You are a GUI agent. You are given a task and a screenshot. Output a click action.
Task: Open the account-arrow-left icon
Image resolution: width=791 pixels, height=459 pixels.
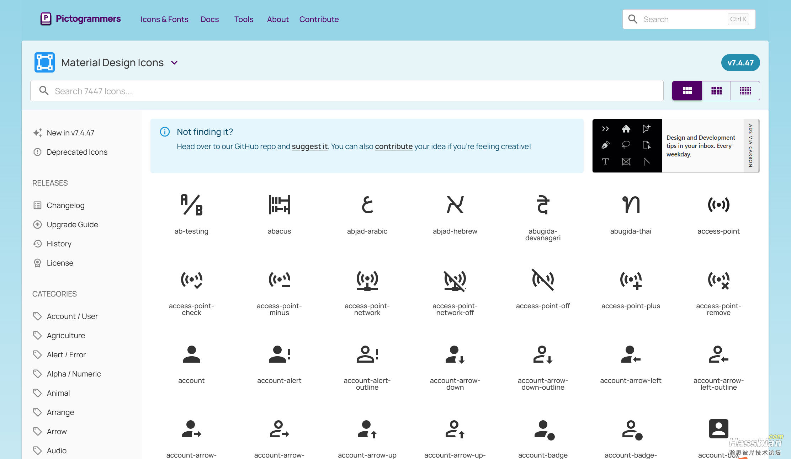point(631,354)
